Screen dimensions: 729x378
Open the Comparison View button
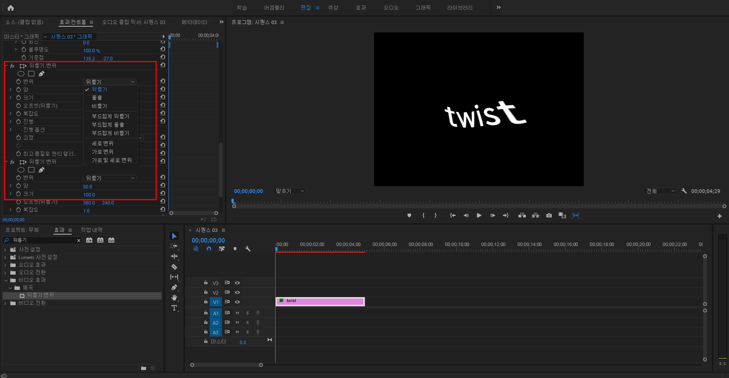point(562,216)
